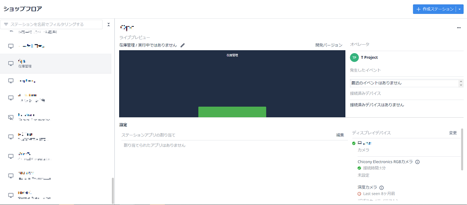
Task: Click the live preview app thumbnail
Action: pos(232,84)
